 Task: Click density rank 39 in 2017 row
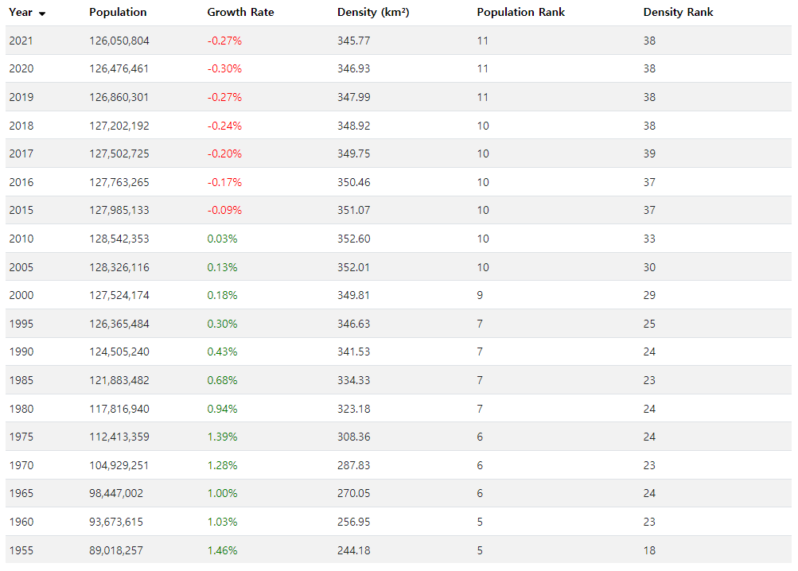click(649, 153)
